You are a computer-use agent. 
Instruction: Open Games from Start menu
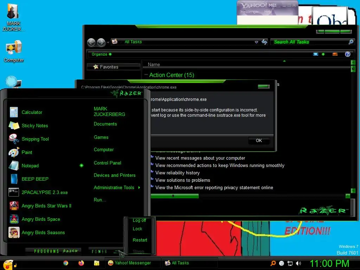[101, 137]
